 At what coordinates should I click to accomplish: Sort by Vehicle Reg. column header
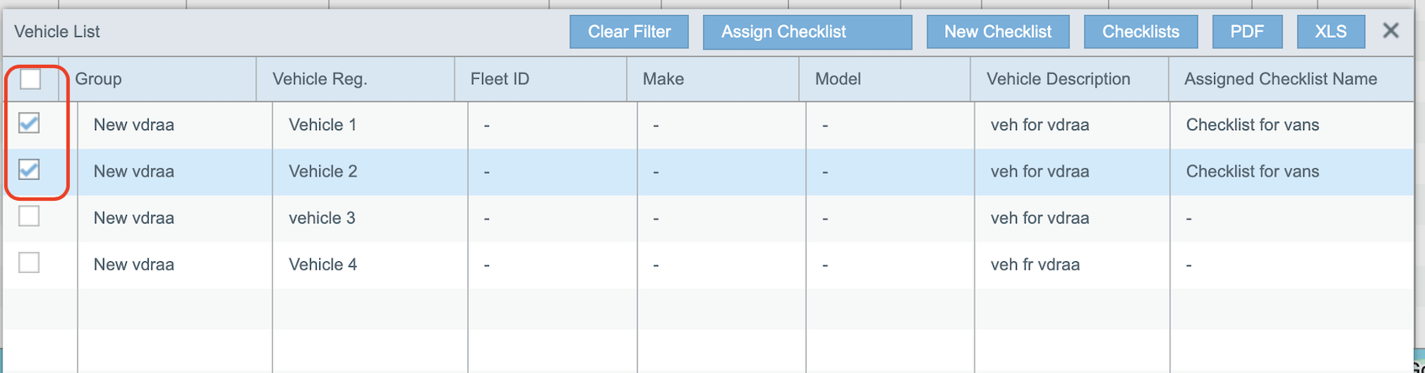tap(319, 79)
